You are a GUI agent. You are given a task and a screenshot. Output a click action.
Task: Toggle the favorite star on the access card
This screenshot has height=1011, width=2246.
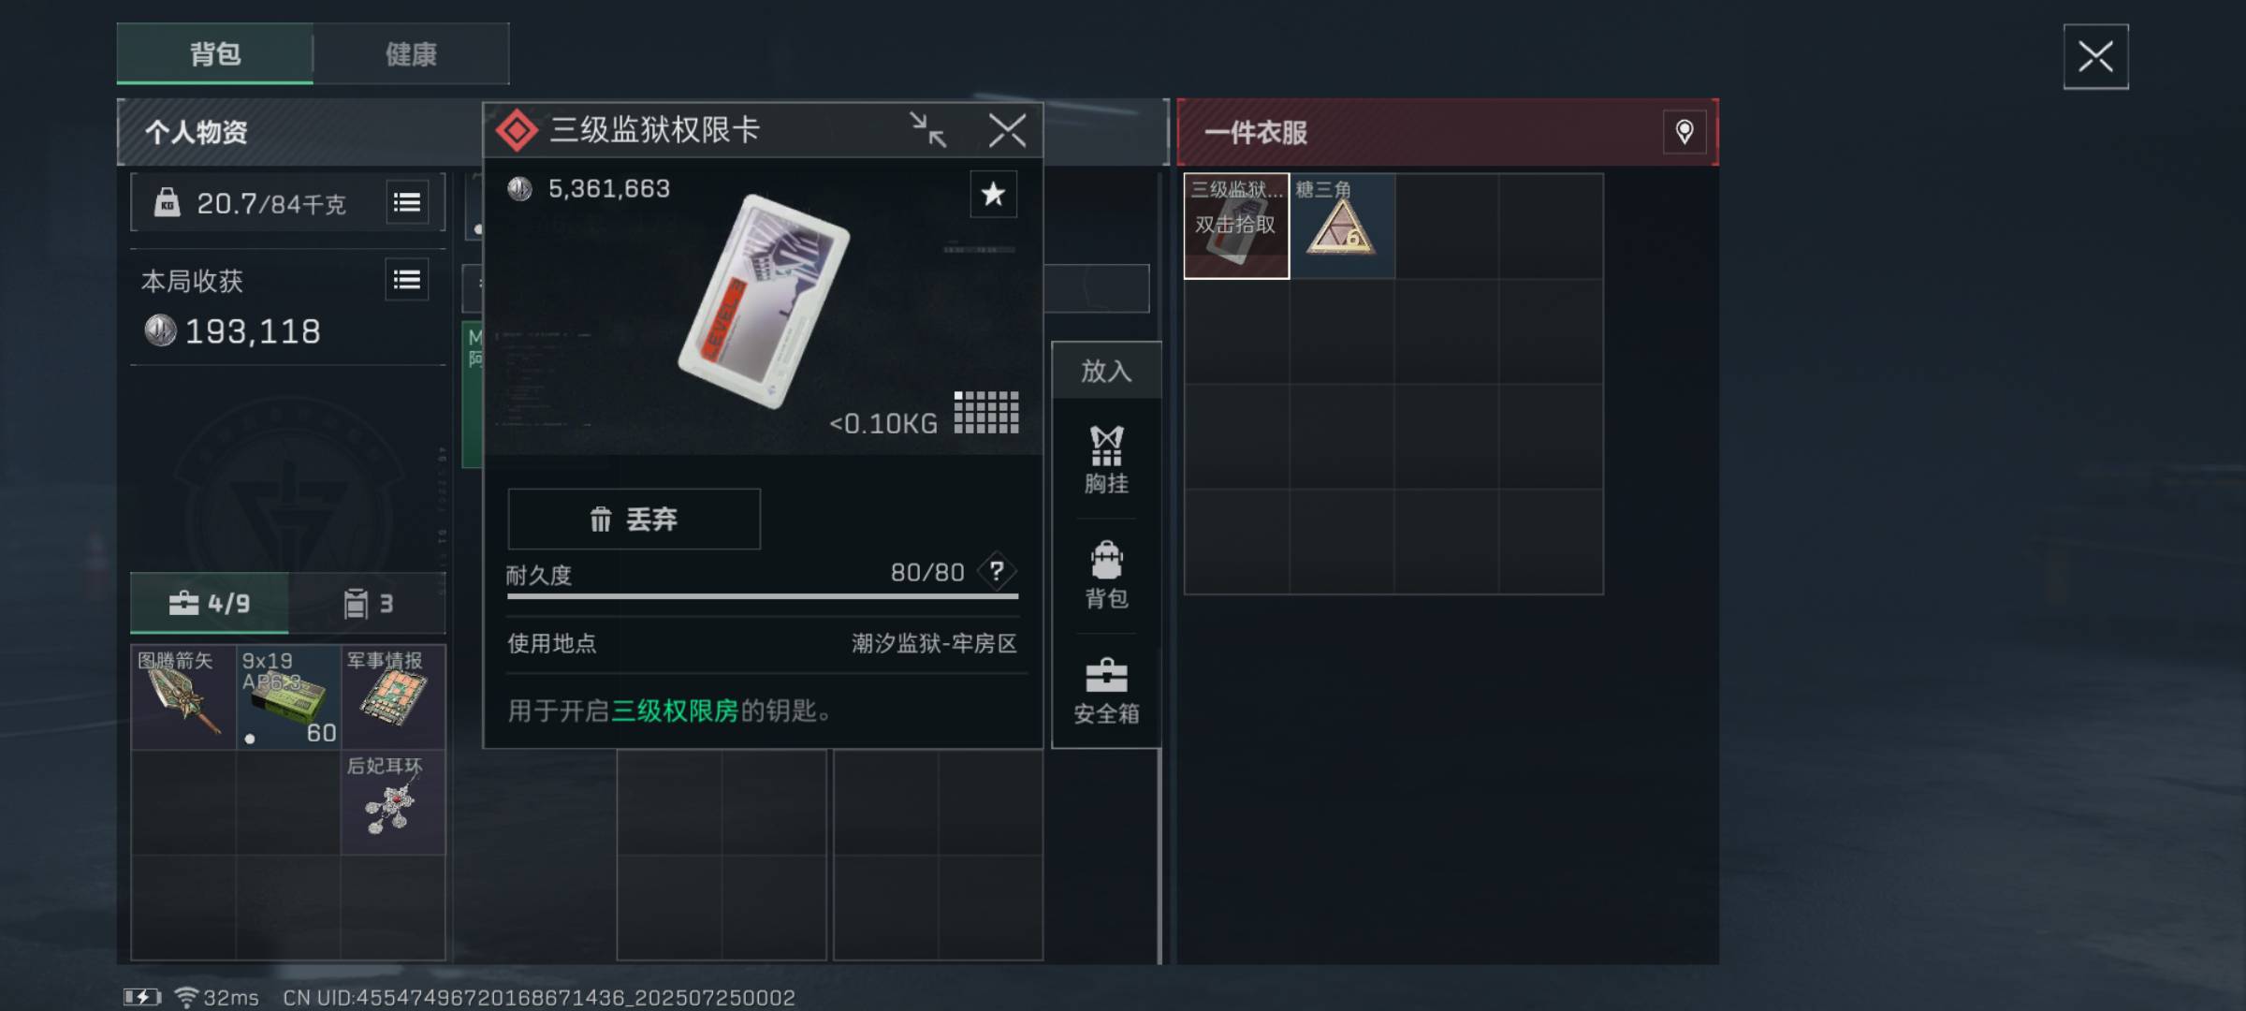click(x=993, y=194)
